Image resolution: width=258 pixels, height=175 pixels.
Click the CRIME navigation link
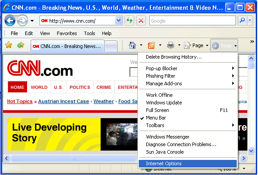click(104, 87)
